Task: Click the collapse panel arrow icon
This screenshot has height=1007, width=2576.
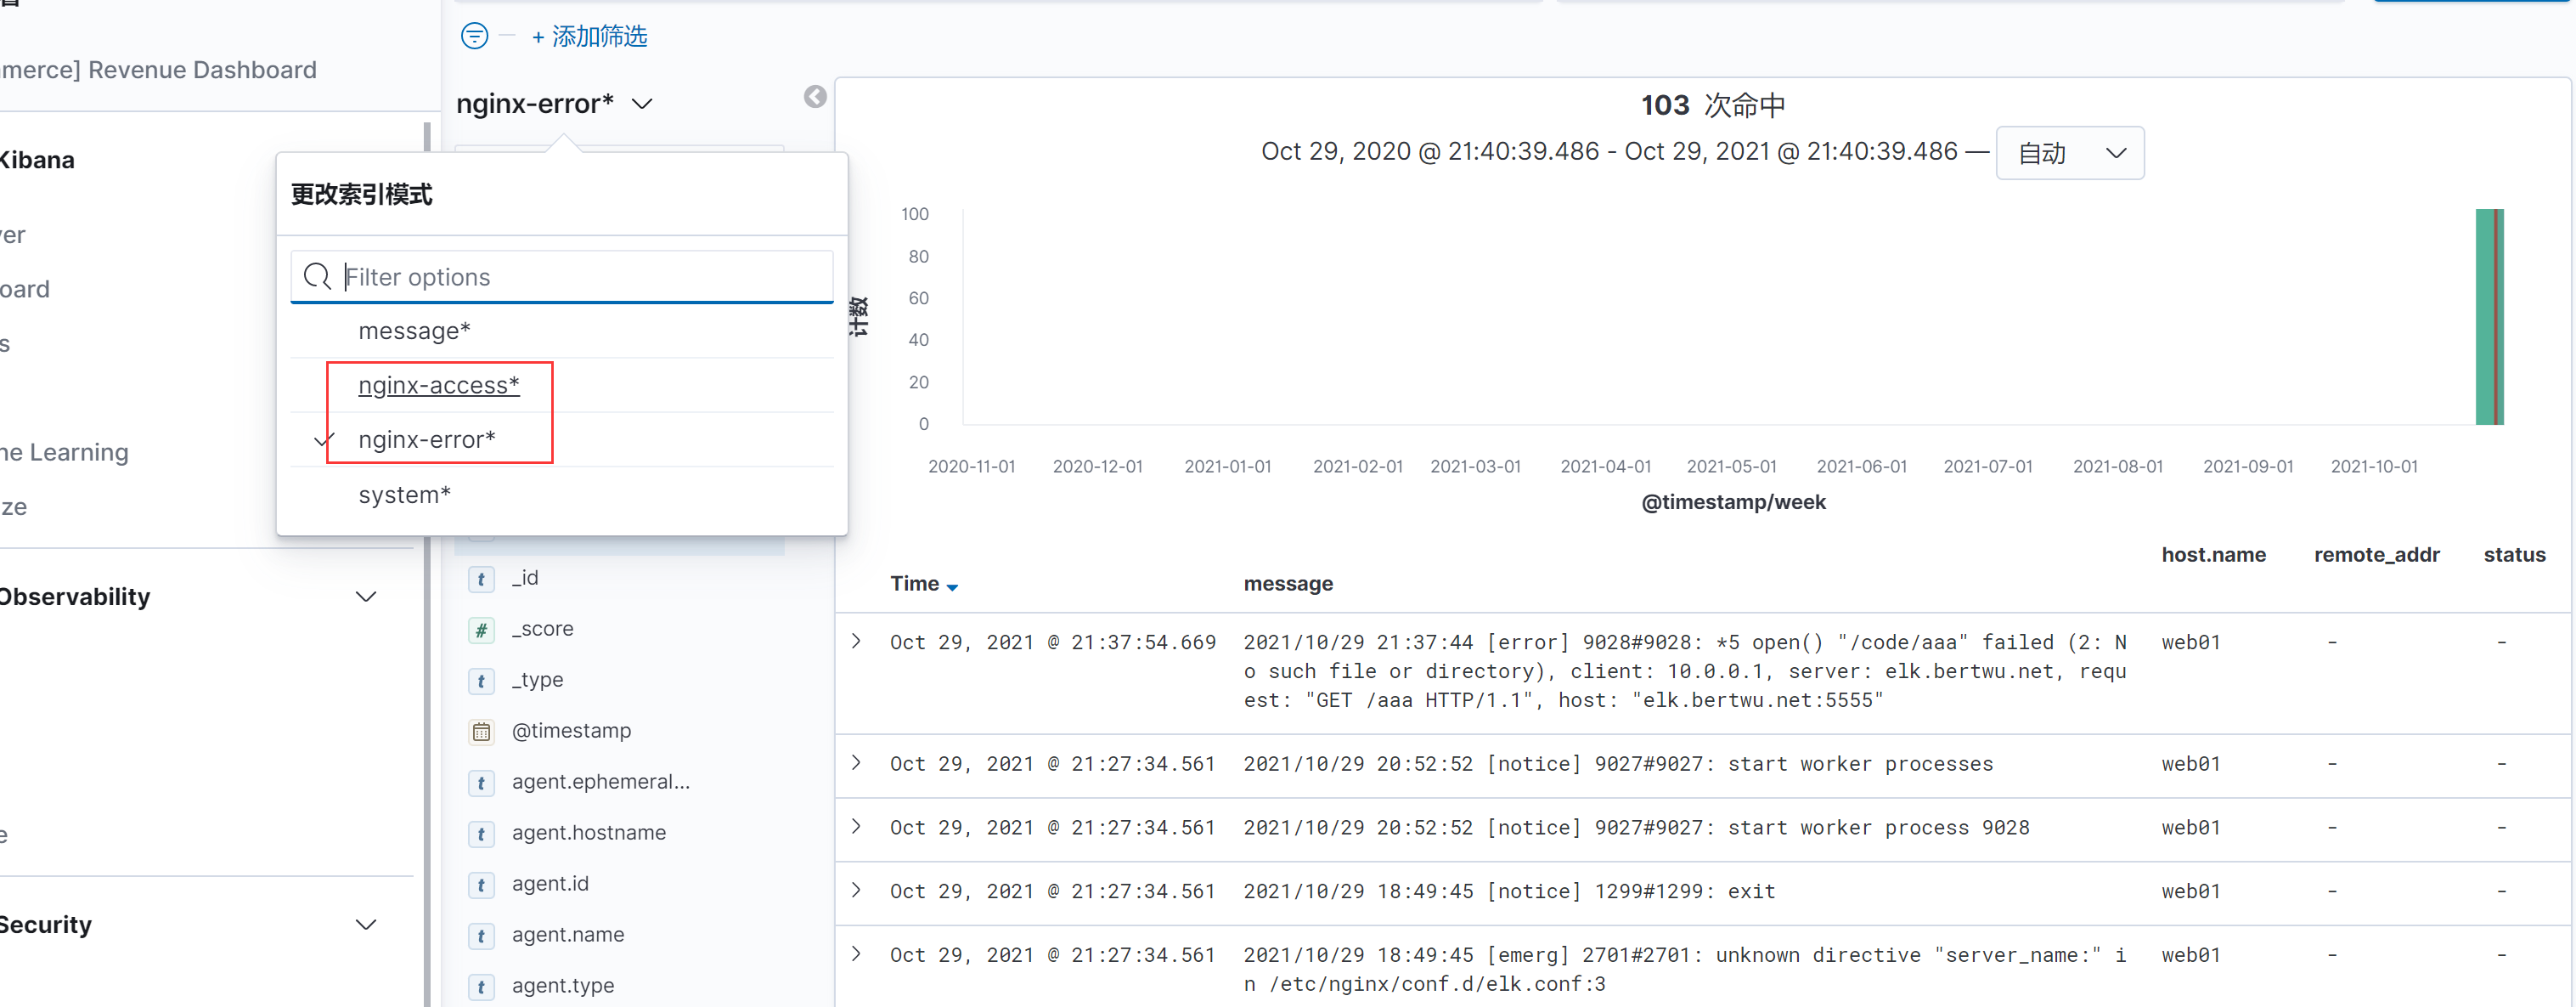Action: pos(813,97)
